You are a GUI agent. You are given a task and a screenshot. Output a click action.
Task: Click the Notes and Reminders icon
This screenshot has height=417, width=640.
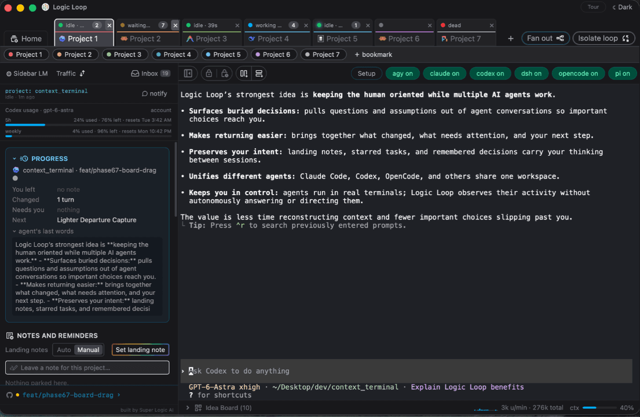pyautogui.click(x=10, y=336)
